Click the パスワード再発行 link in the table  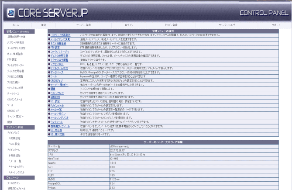click(x=62, y=35)
